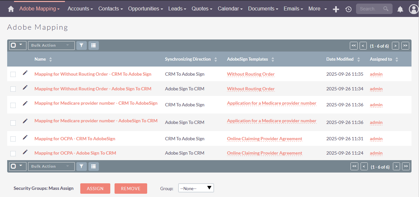Open the Opportunities menu
The image size is (419, 197).
[145, 9]
